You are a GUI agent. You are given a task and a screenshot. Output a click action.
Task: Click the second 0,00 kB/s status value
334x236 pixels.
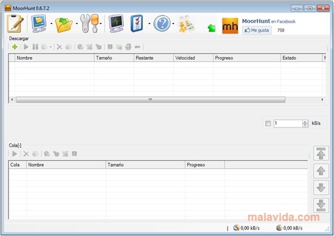click(x=293, y=228)
